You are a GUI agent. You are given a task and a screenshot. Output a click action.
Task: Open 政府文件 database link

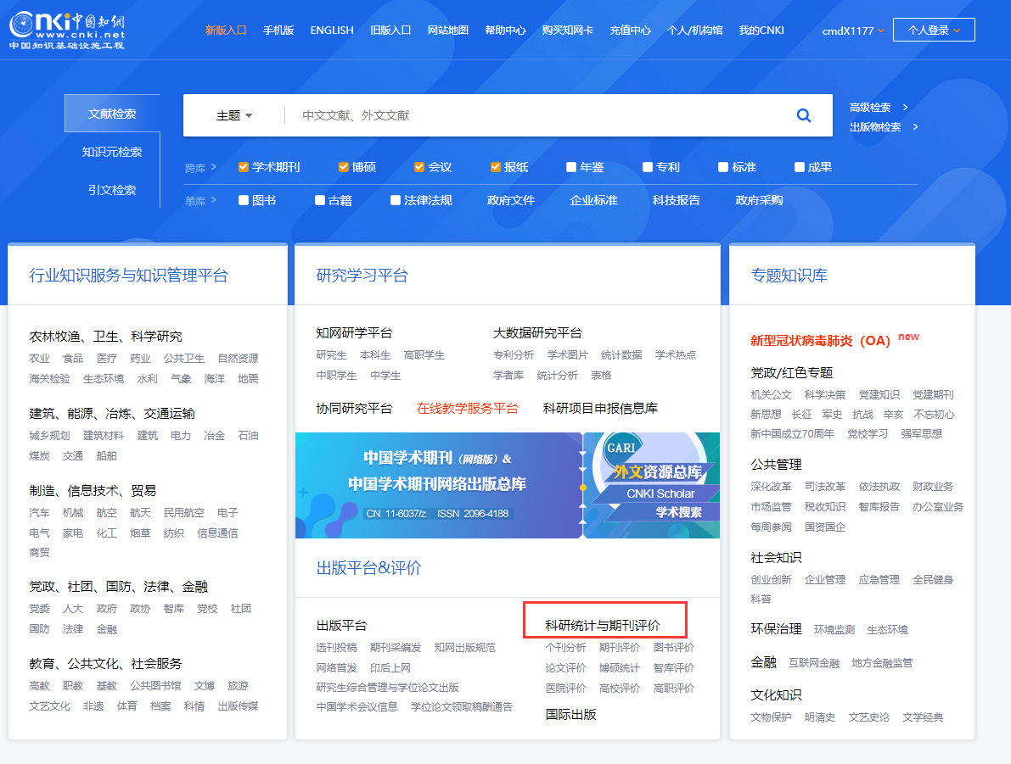pyautogui.click(x=511, y=200)
